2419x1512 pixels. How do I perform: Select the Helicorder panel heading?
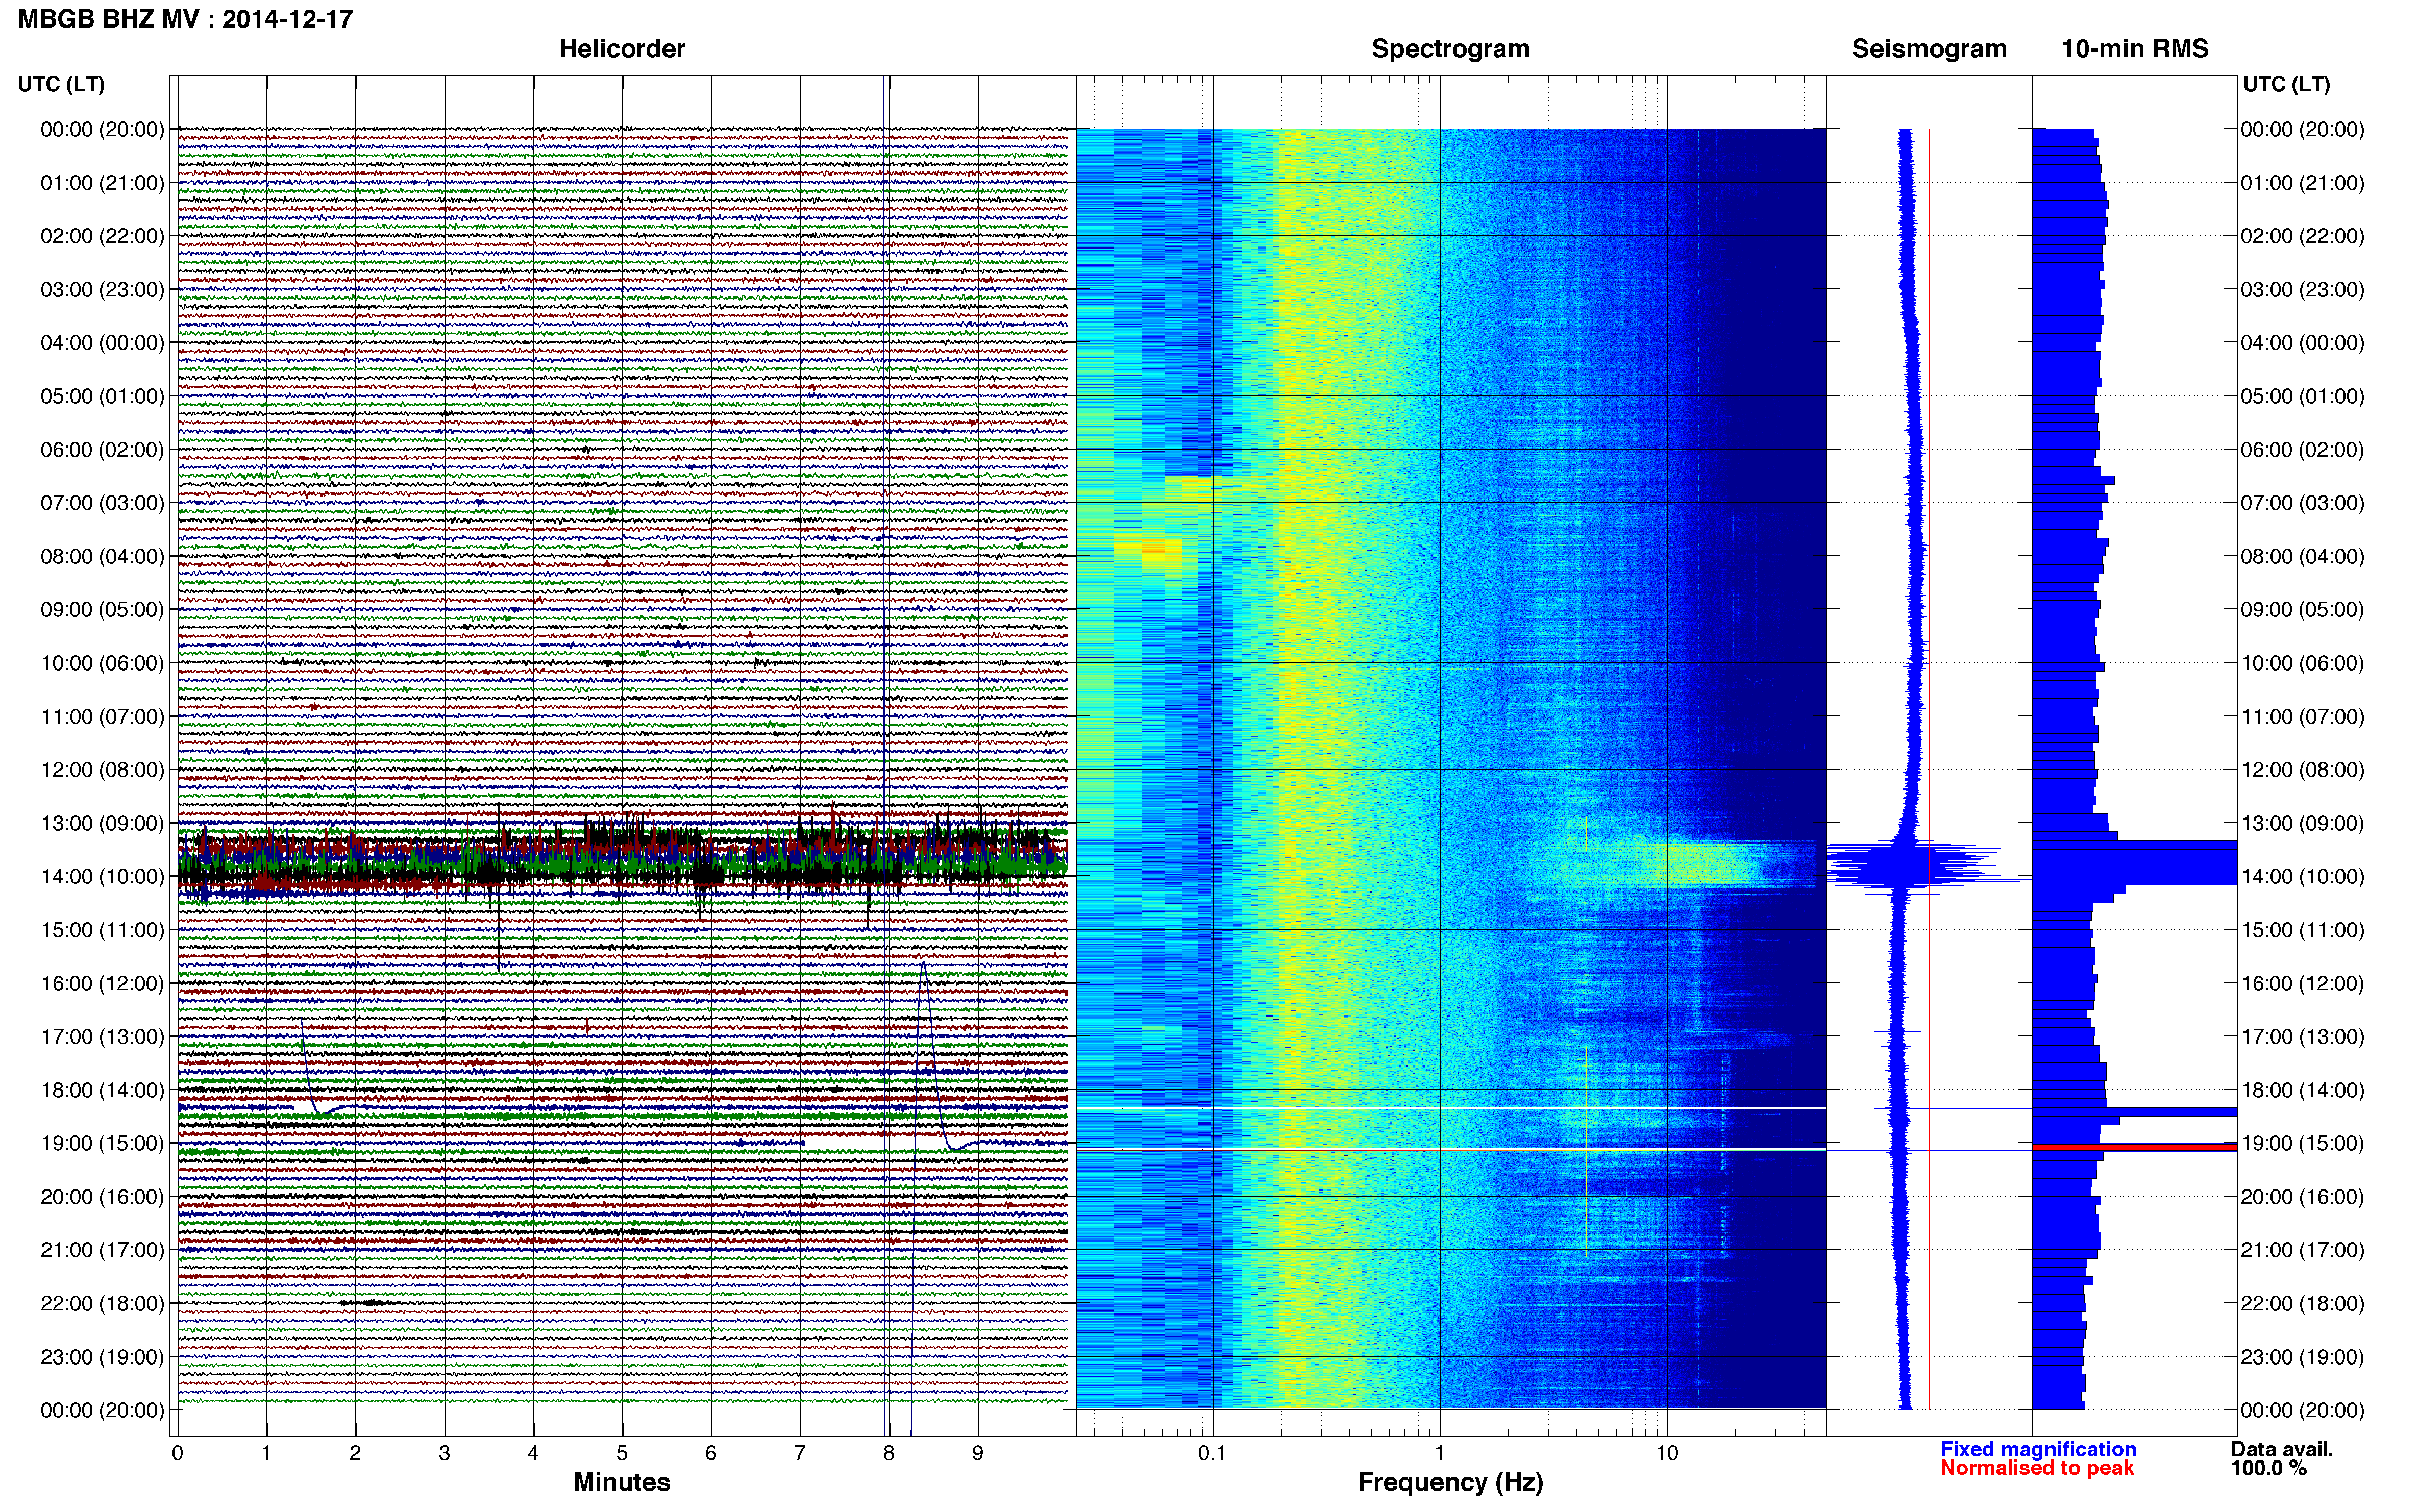[x=622, y=49]
